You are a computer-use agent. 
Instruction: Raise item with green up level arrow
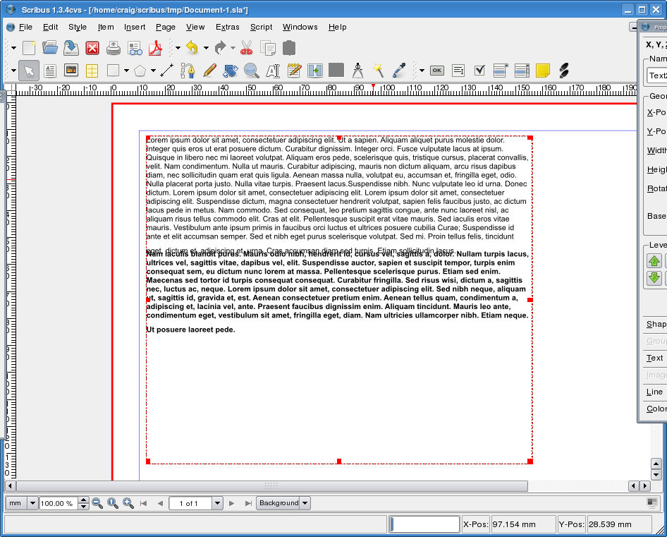tap(654, 261)
